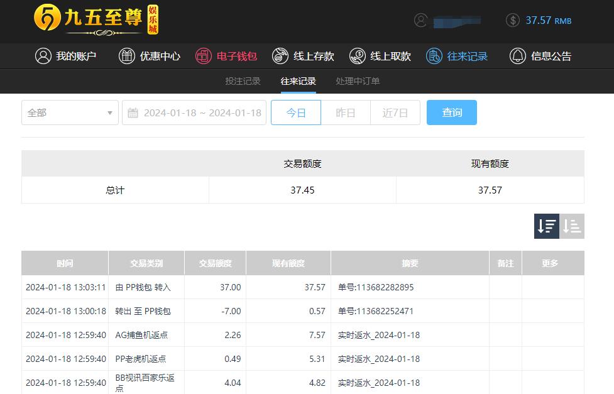Click 单号:113682282895 summary text

376,287
